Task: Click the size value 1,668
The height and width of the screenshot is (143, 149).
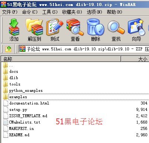Action: [x=142, y=122]
